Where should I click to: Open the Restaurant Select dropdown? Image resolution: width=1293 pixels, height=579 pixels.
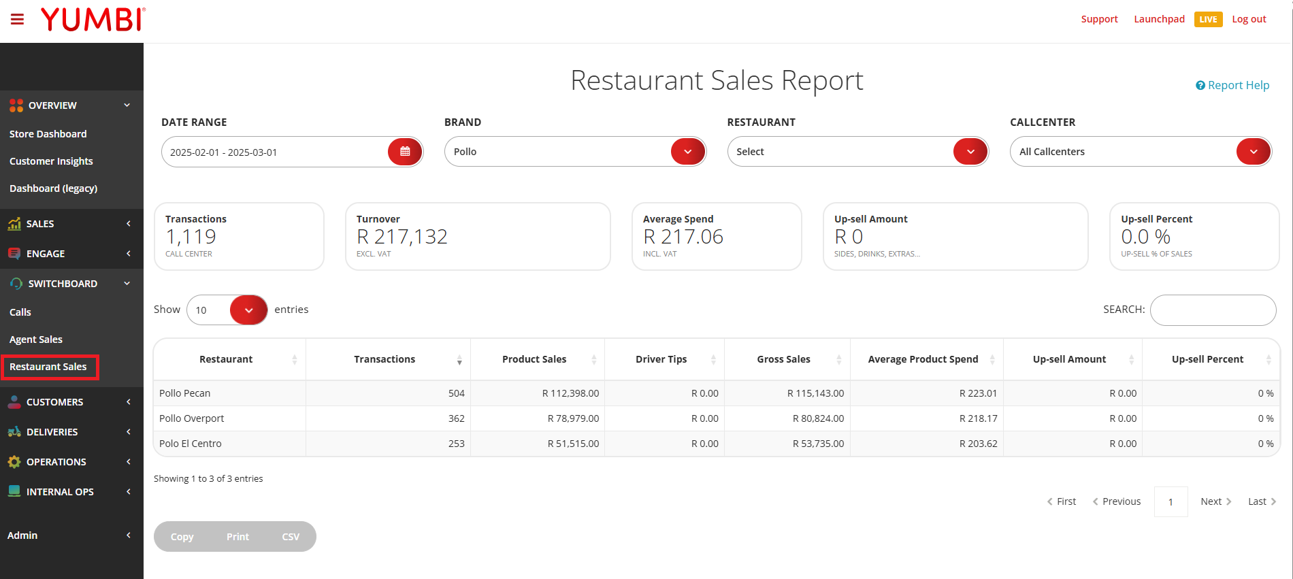857,152
